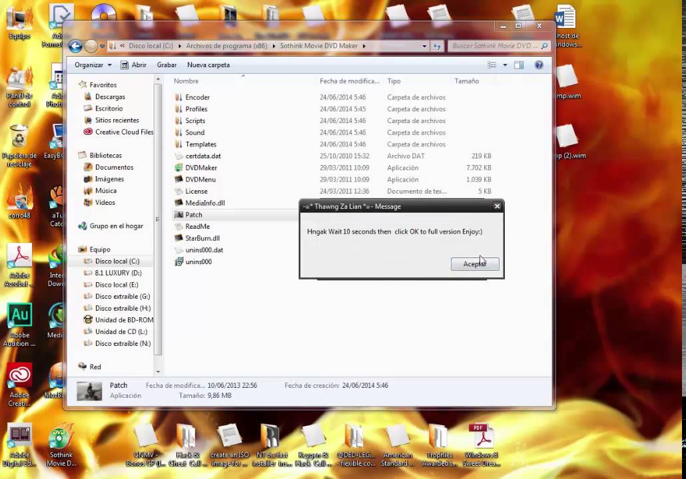
Task: Select the Encoder folder
Action: (197, 97)
